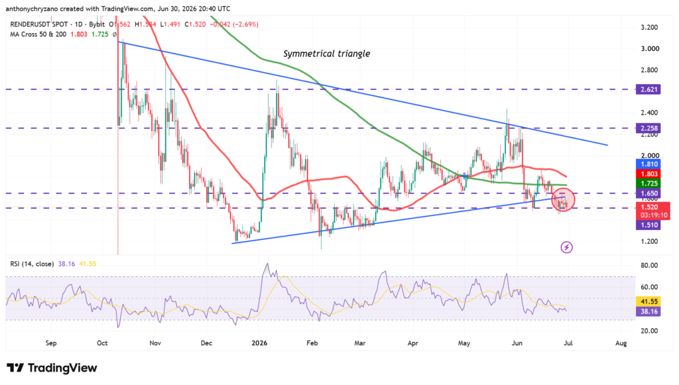679x385 pixels.
Task: Click the Dec label on time axis
Action: coord(207,343)
